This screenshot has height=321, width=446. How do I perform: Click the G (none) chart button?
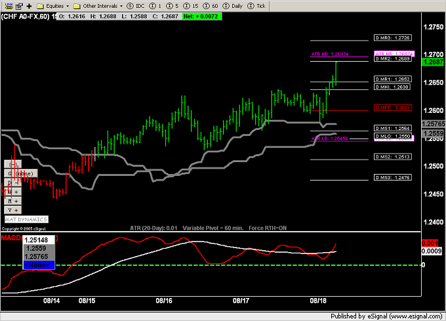click(21, 173)
